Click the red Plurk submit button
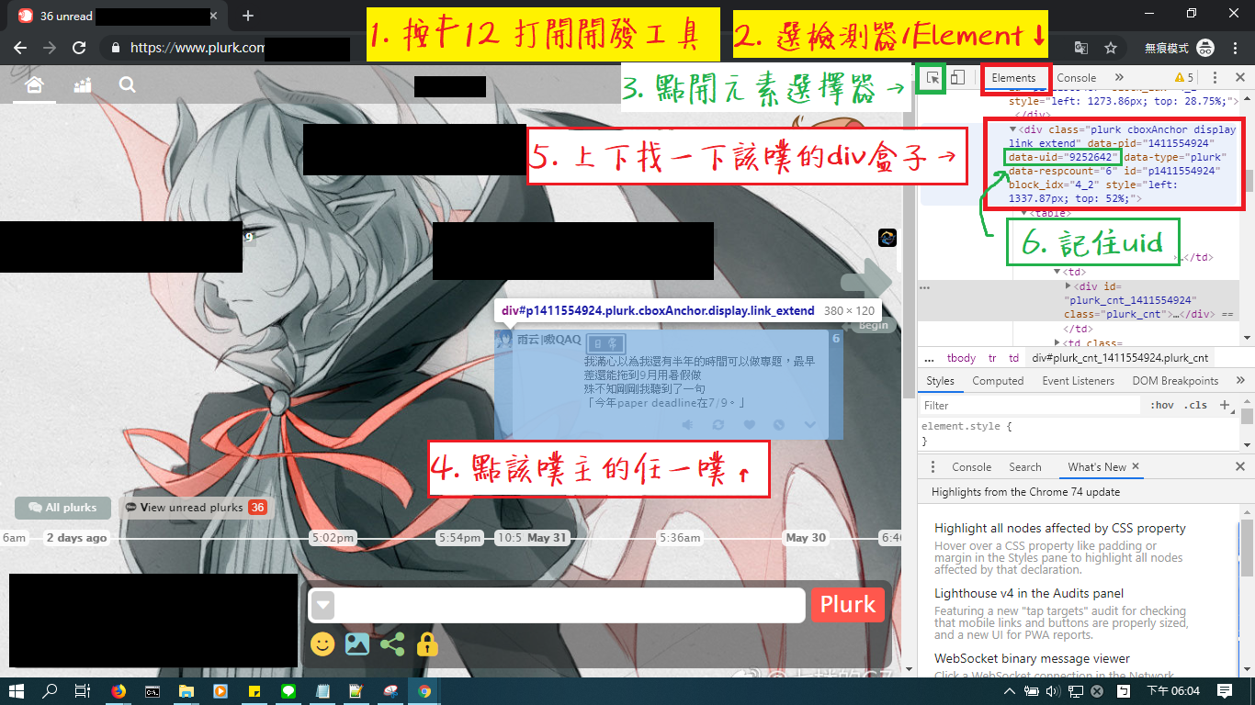This screenshot has width=1255, height=705. [847, 605]
